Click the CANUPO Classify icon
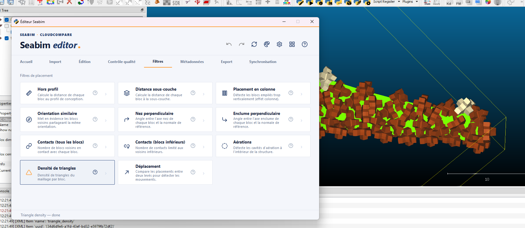 (x=437, y=2)
